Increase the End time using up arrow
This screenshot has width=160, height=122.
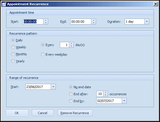click(x=93, y=20)
